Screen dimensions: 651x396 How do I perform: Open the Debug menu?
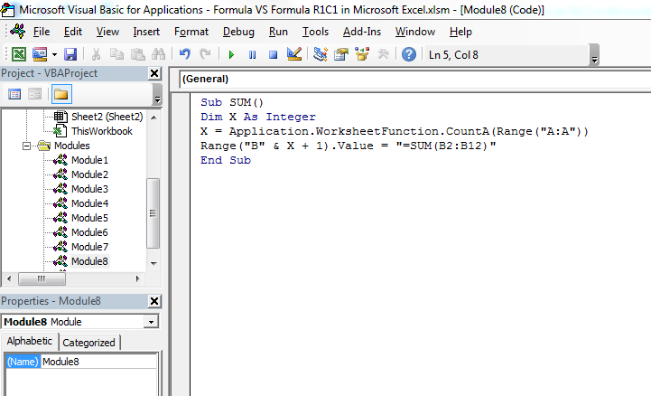pyautogui.click(x=238, y=32)
